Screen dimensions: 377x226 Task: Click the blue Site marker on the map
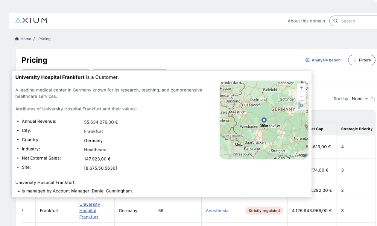click(264, 120)
